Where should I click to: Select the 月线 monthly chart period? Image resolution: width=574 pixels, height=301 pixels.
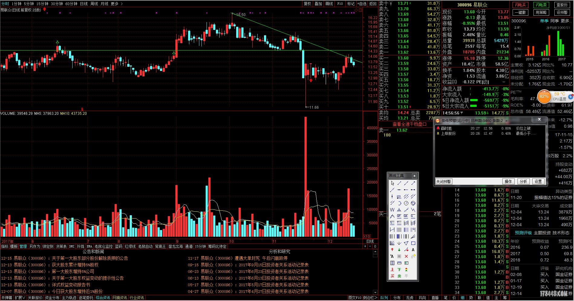click(x=104, y=4)
